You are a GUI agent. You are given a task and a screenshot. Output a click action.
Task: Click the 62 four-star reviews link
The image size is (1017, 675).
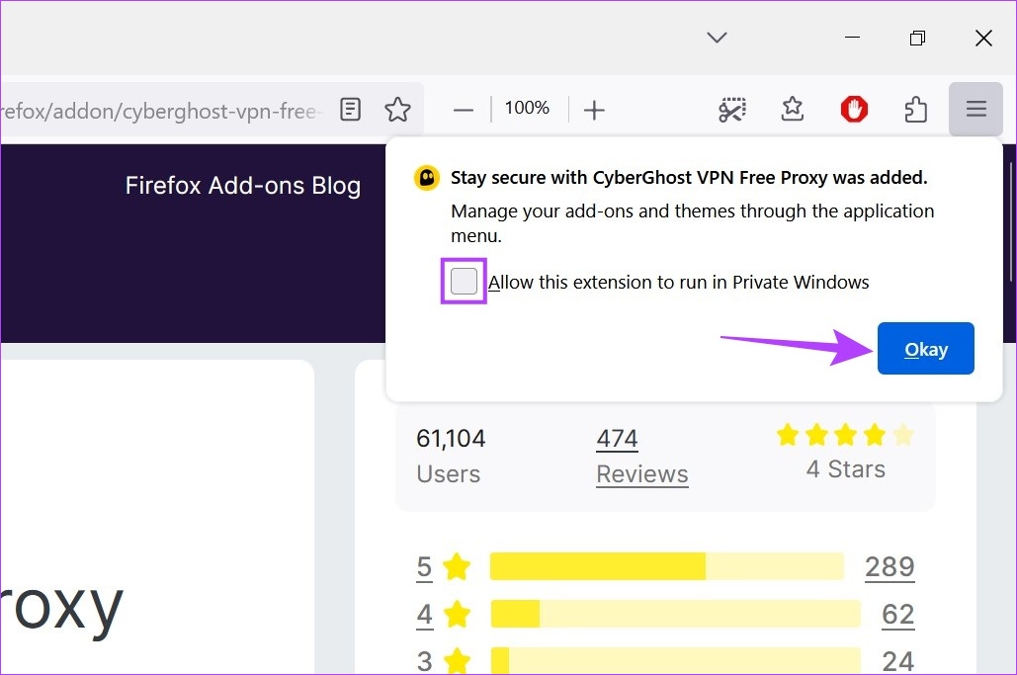pyautogui.click(x=896, y=614)
